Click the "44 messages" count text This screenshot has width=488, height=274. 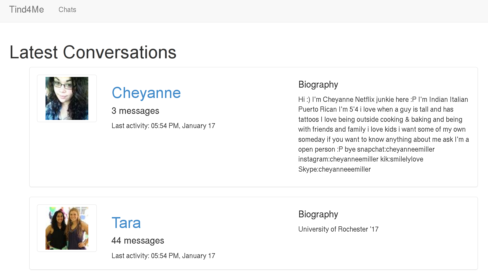(x=138, y=241)
